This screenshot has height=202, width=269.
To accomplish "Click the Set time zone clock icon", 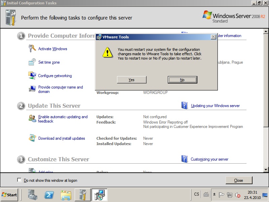I will point(32,62).
